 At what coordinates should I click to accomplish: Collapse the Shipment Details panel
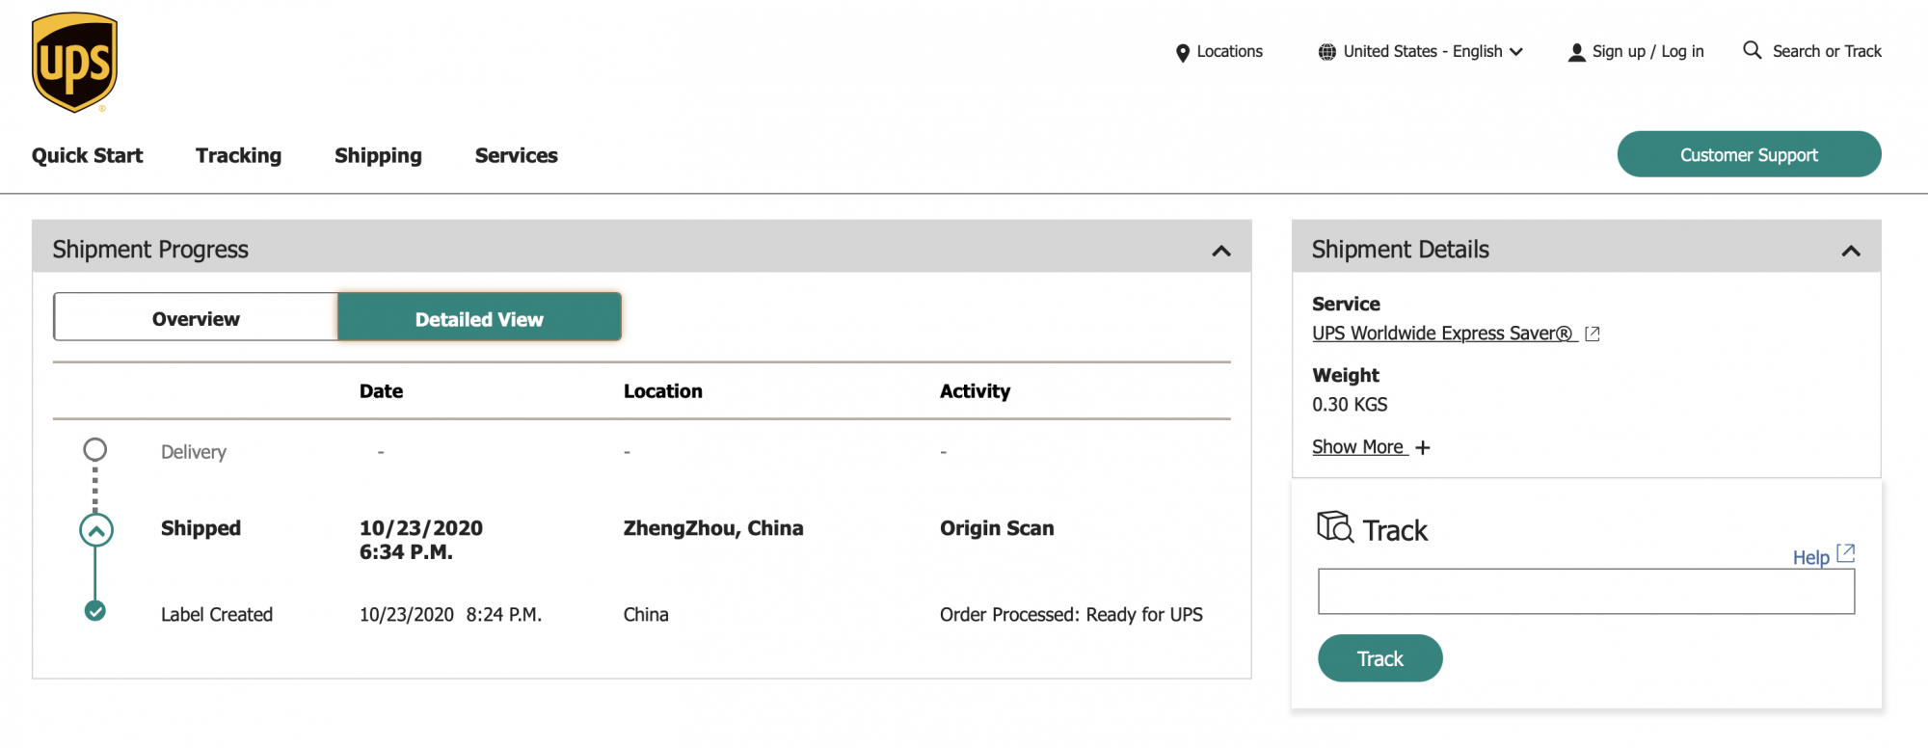1851,251
